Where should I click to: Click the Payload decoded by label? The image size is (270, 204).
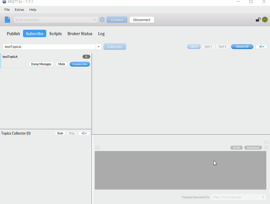pyautogui.click(x=195, y=197)
